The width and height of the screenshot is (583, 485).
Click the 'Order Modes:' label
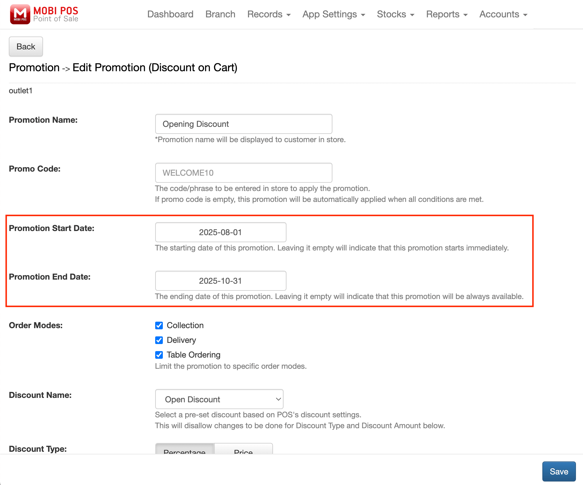click(x=36, y=325)
